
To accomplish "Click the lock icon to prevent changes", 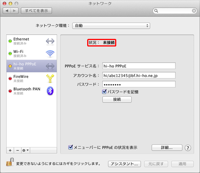I will [x=10, y=162].
